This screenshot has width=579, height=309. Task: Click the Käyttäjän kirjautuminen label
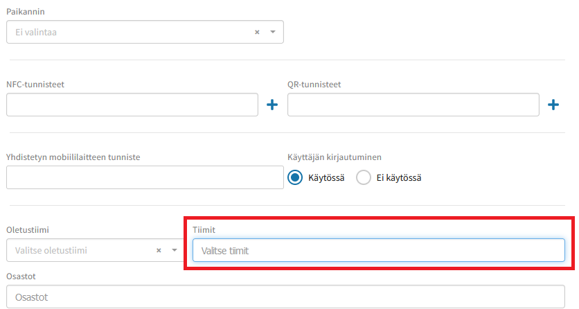click(x=335, y=157)
